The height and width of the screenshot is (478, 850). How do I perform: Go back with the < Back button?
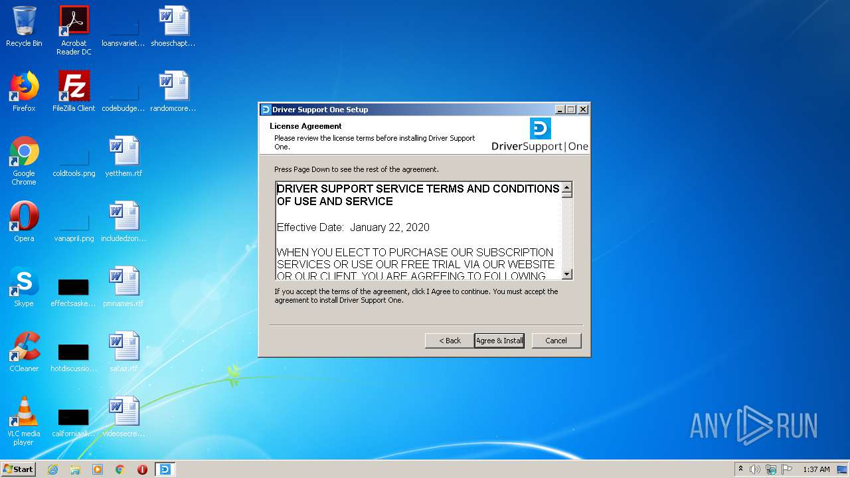point(450,341)
